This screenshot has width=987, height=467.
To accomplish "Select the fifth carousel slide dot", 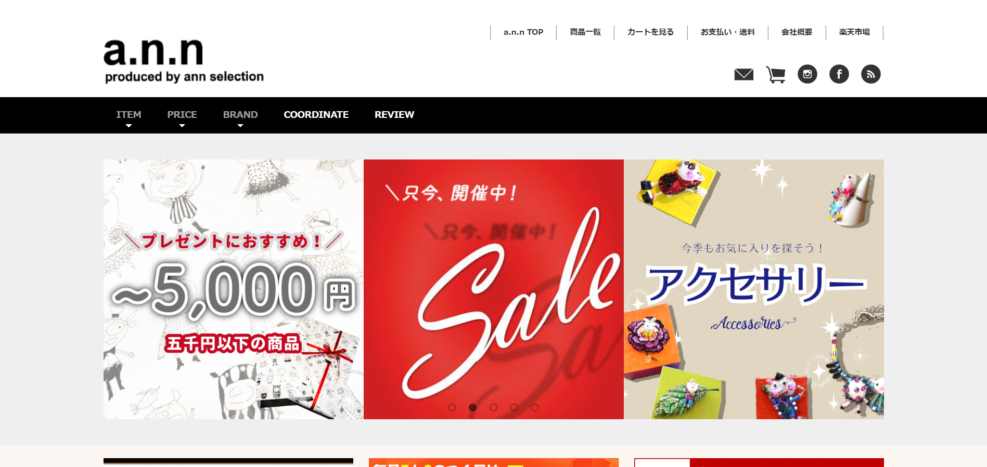I will click(x=535, y=407).
